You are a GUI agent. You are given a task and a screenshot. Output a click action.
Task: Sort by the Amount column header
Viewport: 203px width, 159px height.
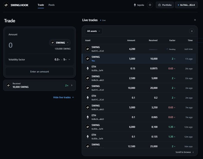131,40
